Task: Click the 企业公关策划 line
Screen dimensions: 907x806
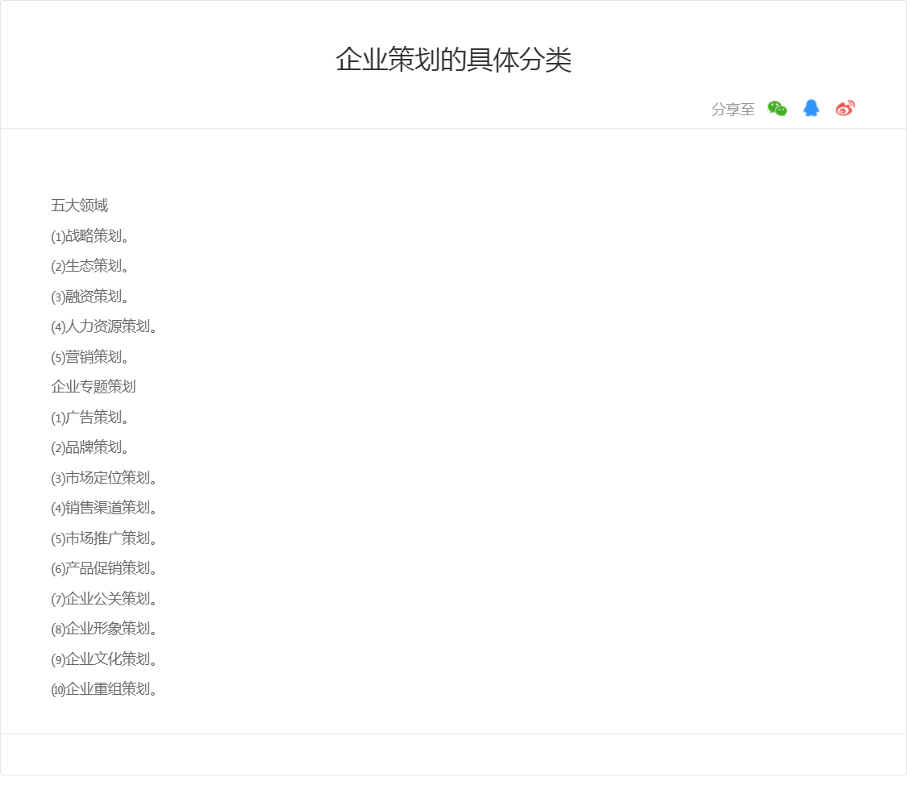Action: click(104, 599)
